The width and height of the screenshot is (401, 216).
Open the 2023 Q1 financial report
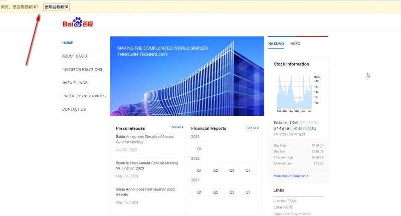pyautogui.click(x=199, y=149)
